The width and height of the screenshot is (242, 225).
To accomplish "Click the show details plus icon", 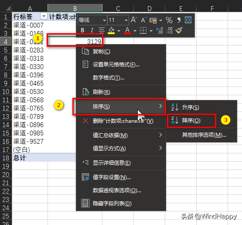I will [x=85, y=163].
